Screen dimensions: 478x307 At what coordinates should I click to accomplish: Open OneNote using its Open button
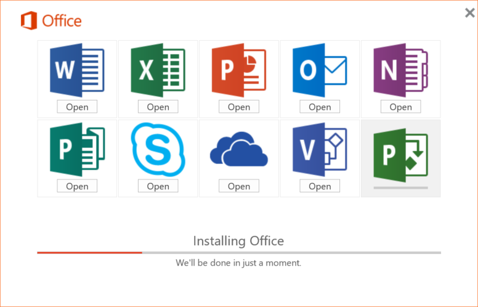pos(400,107)
